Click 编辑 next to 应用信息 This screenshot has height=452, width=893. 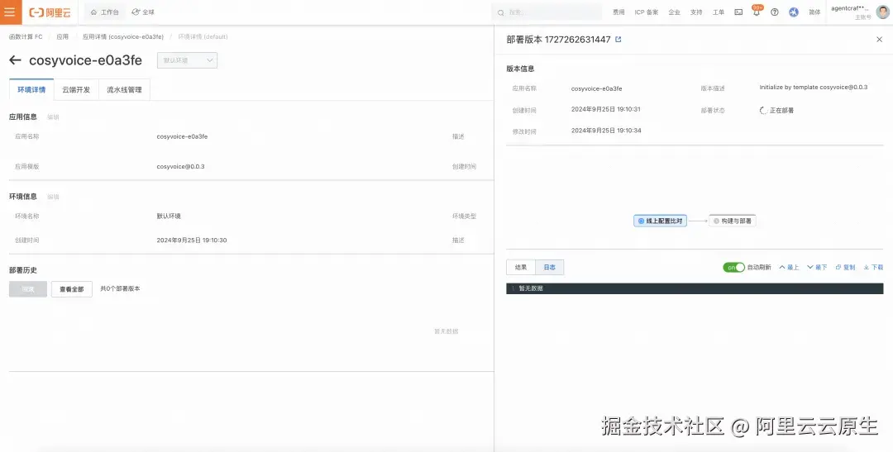click(x=53, y=117)
